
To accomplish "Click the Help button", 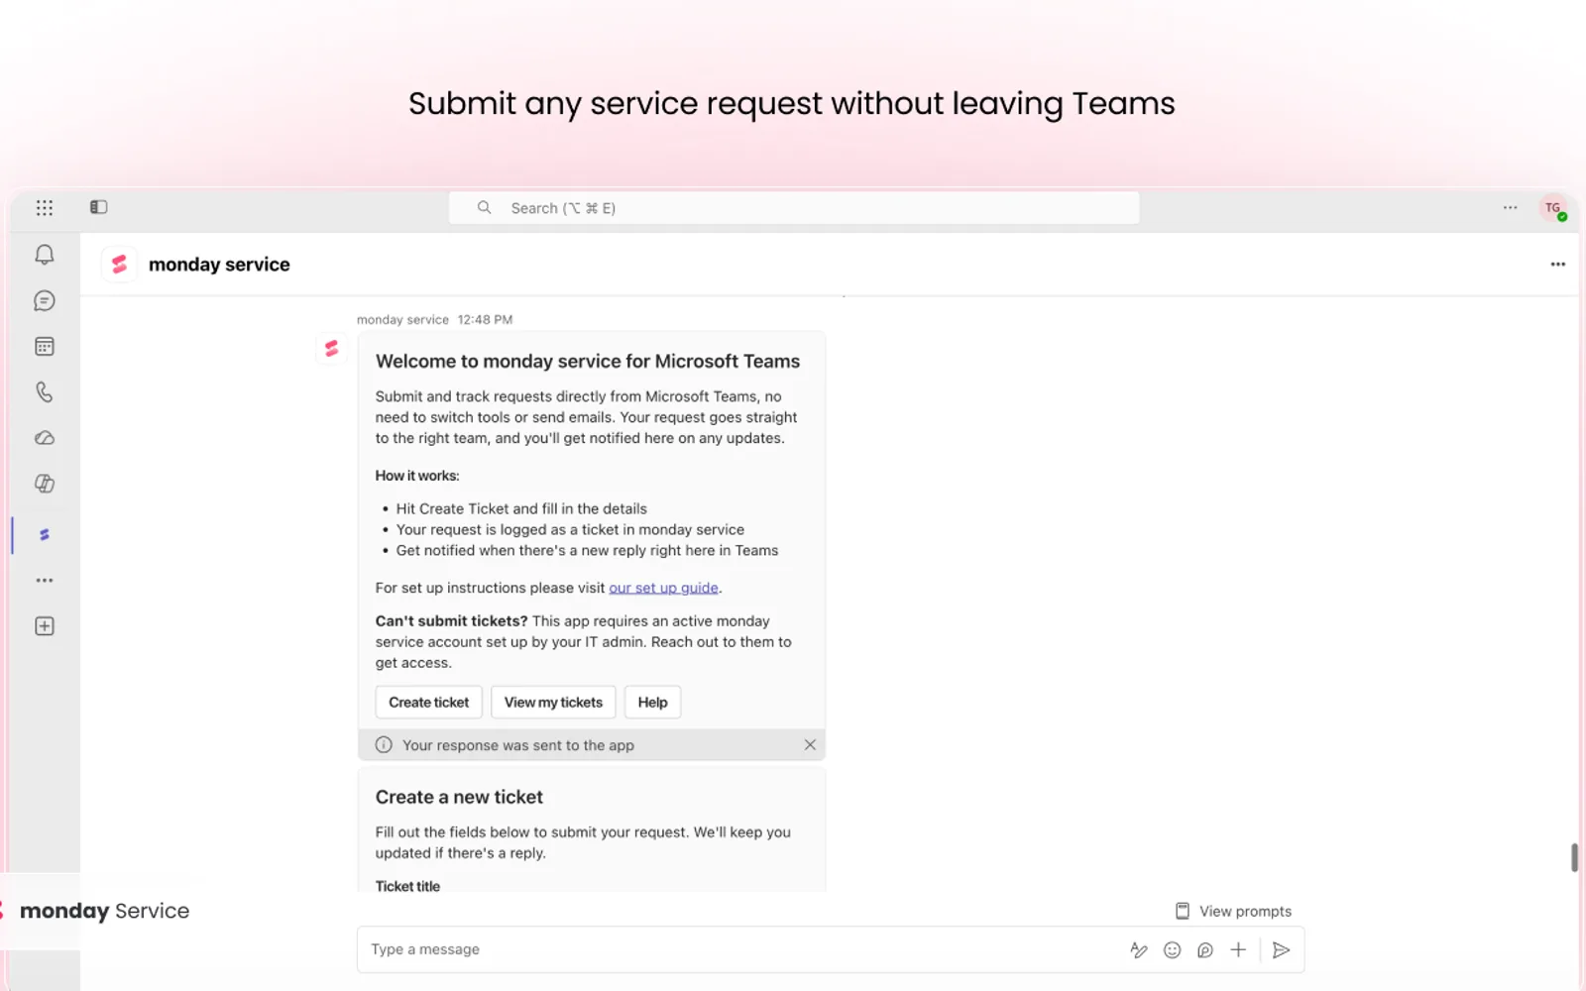I will [x=652, y=703].
